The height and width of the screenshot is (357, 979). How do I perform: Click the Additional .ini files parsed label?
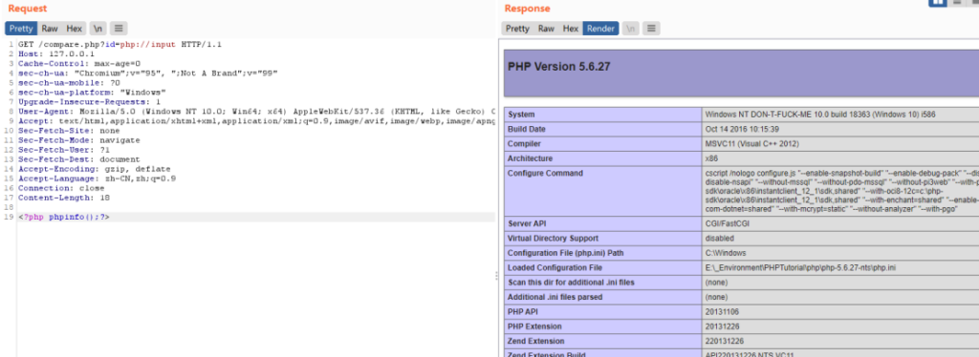point(603,297)
